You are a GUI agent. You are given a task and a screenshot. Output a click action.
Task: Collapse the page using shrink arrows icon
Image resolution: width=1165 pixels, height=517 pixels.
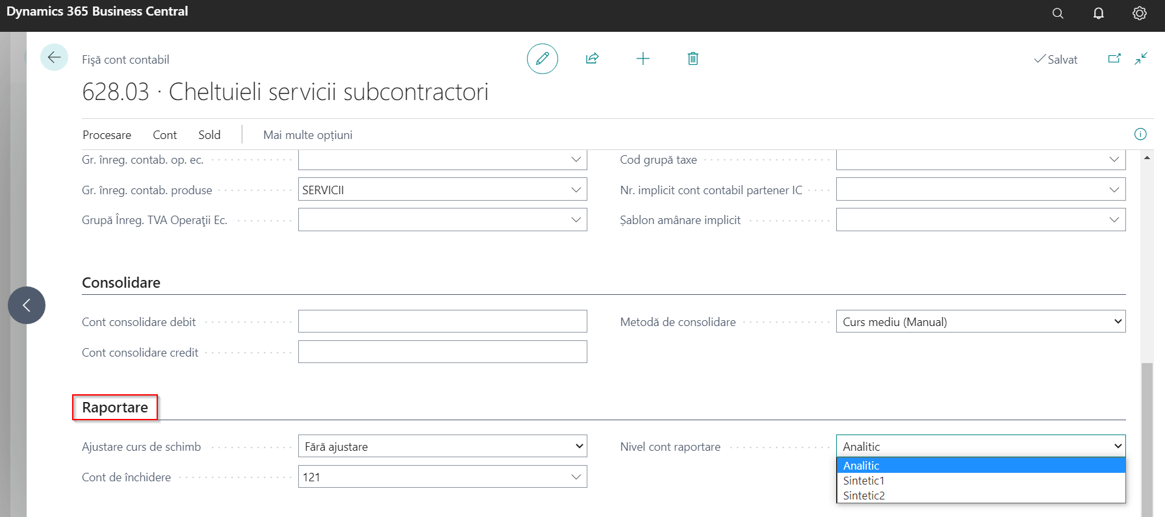[1141, 58]
